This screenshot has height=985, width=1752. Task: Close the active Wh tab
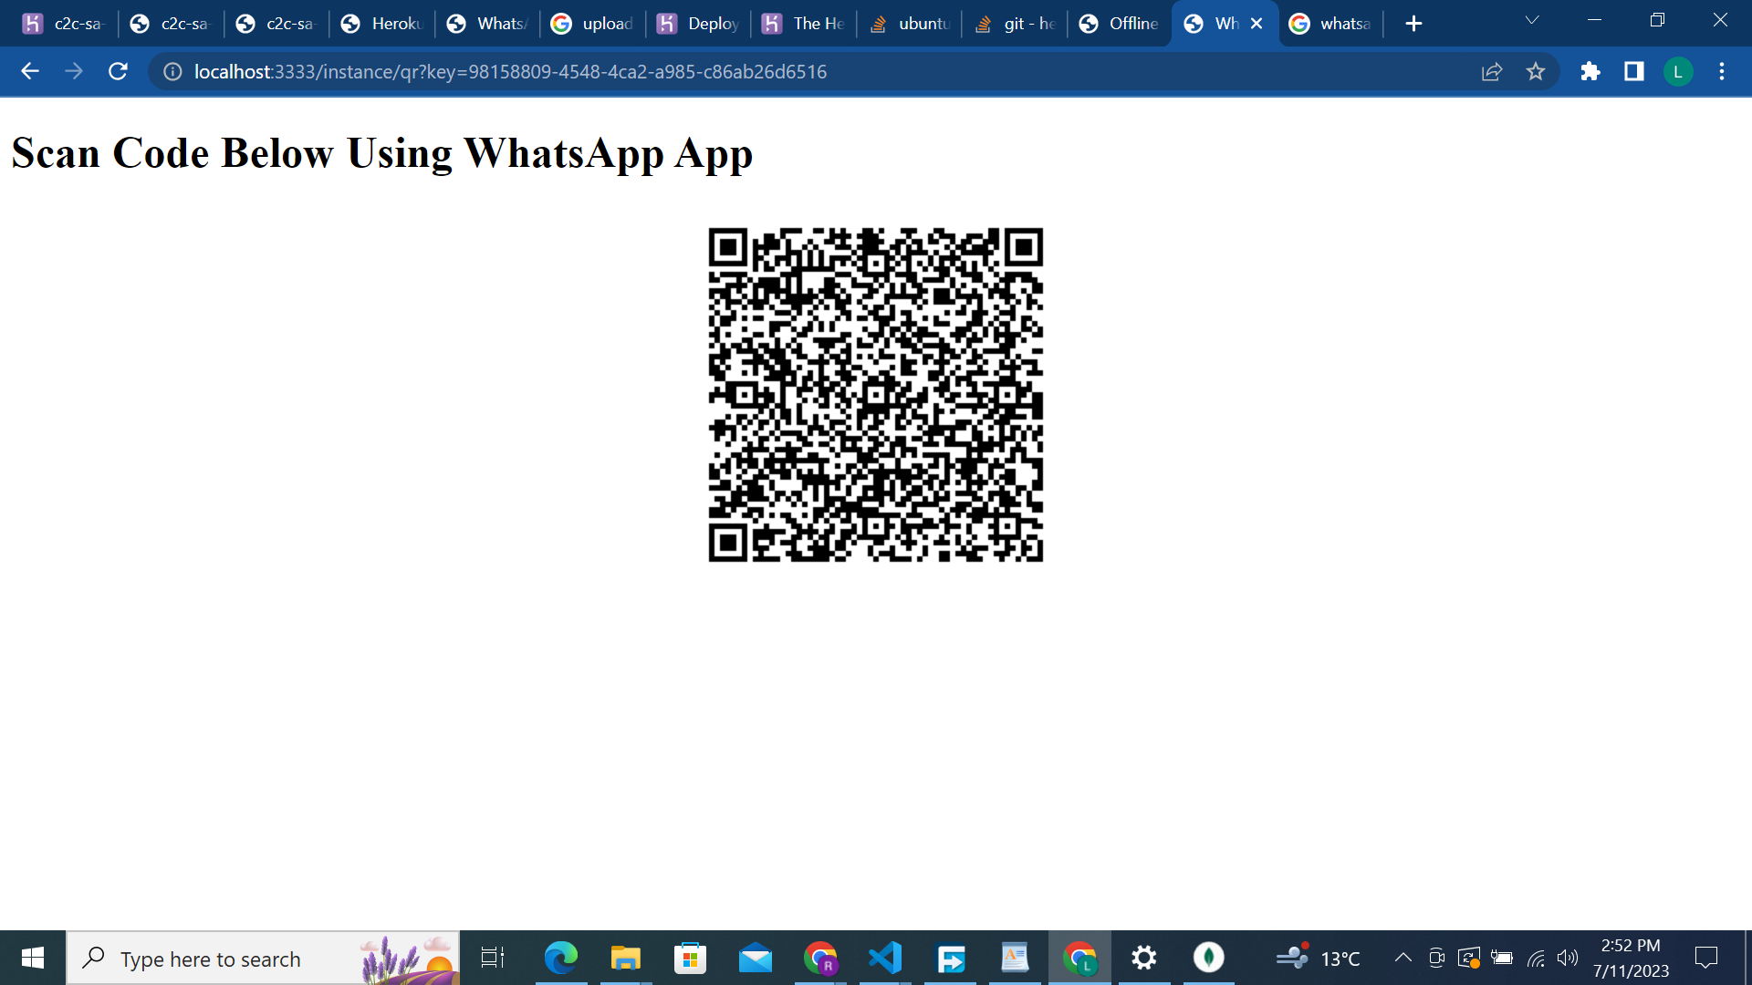coord(1257,24)
